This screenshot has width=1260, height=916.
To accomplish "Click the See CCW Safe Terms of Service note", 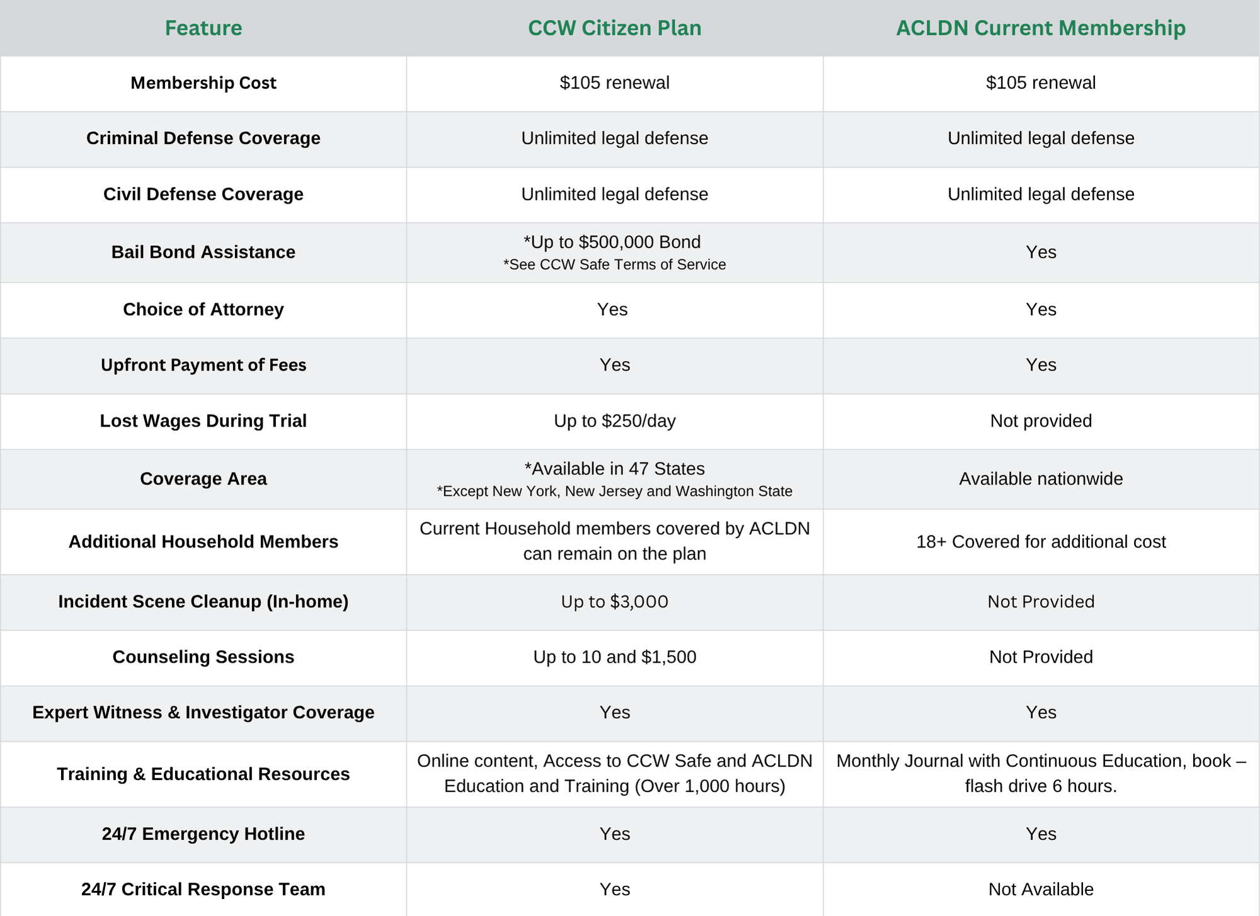I will (614, 265).
